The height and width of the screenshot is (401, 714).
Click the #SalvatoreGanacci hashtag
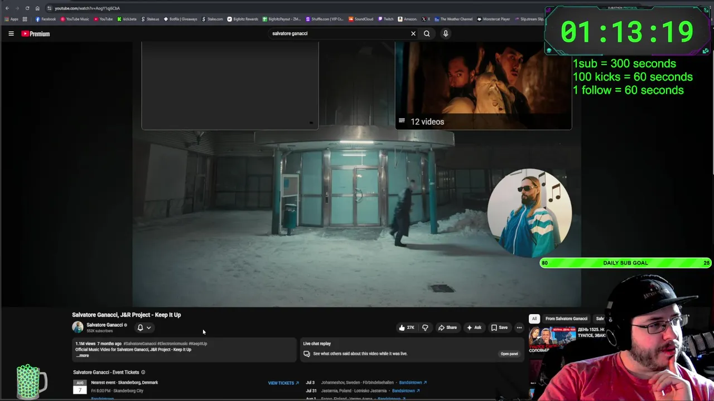[139, 344]
